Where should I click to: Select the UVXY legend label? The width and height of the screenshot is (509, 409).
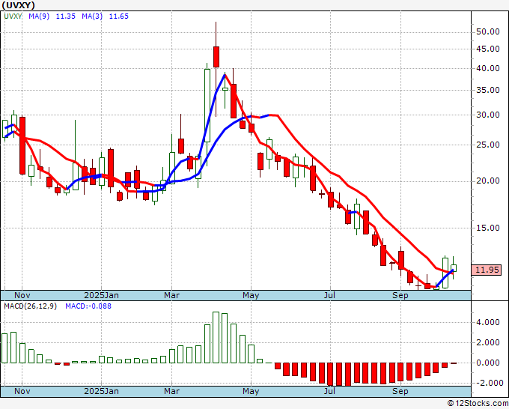(13, 16)
